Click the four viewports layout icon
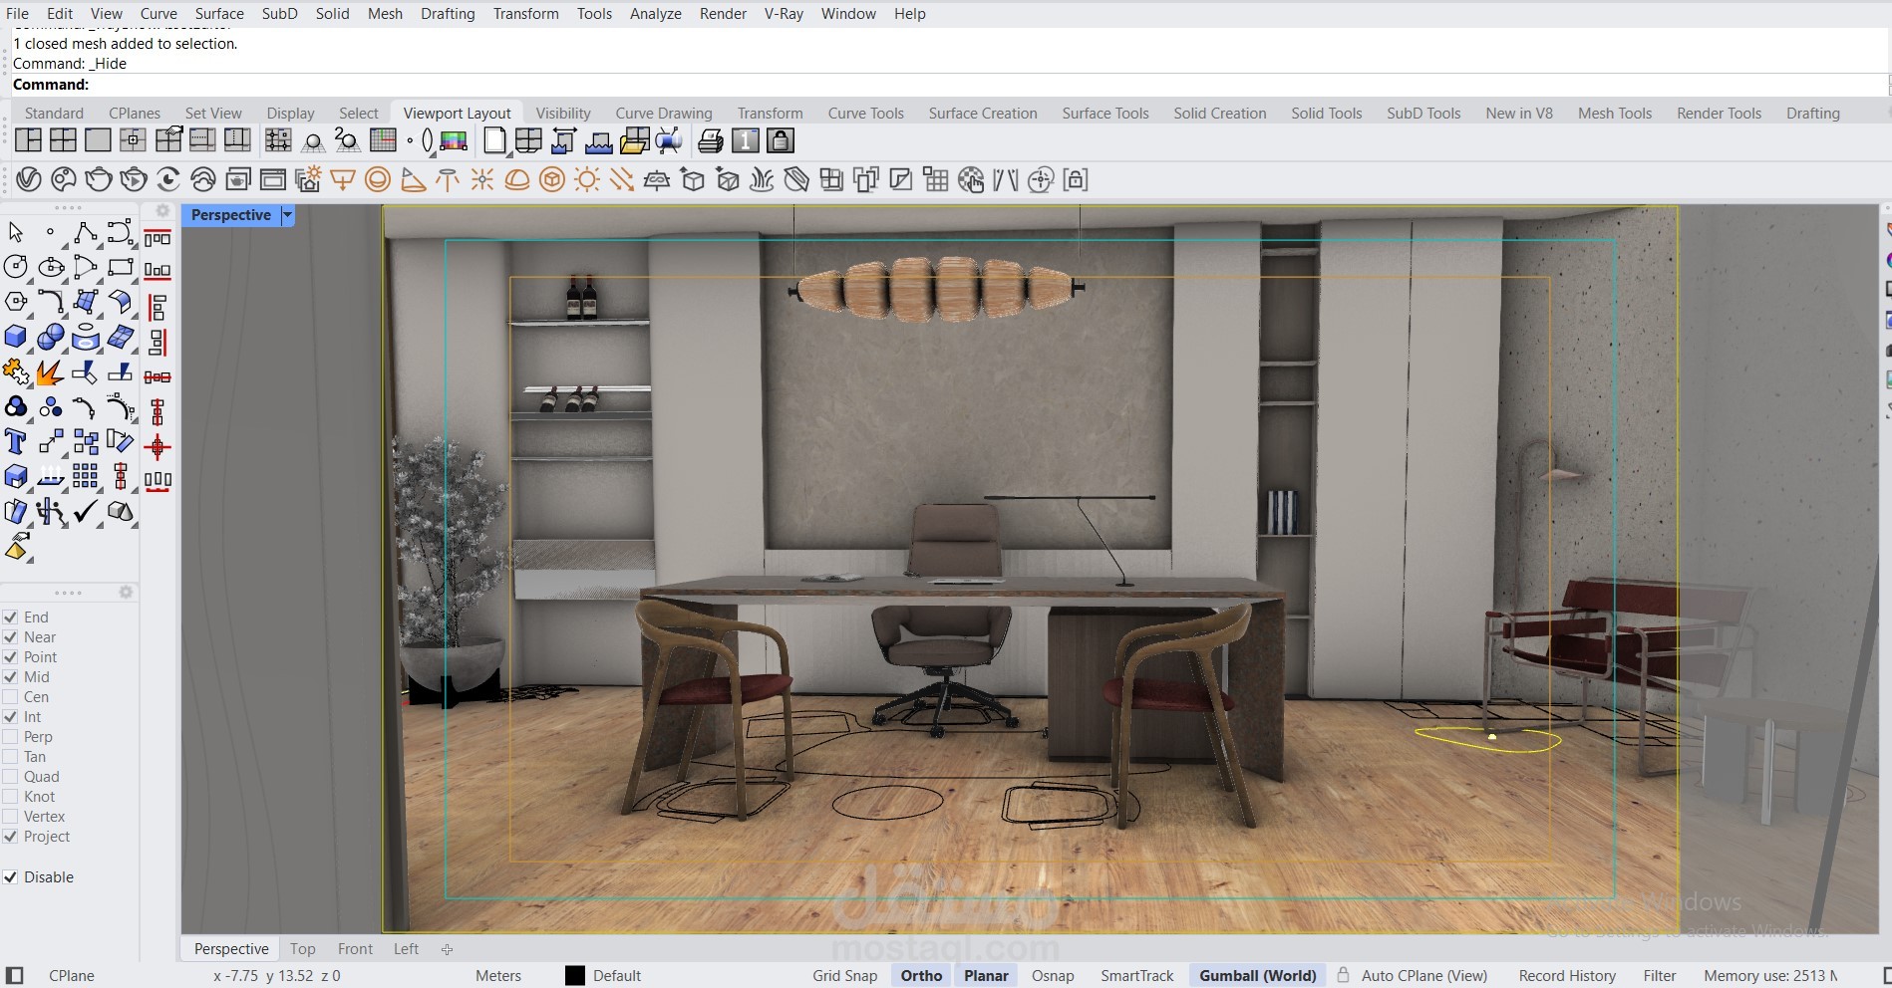Viewport: 1892px width, 988px height. pyautogui.click(x=63, y=140)
